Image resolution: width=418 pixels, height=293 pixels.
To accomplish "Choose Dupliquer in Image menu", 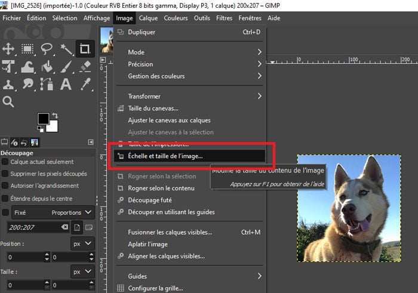I will tap(190, 32).
